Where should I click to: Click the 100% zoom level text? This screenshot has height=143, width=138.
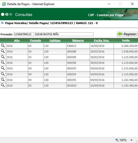click(x=123, y=140)
